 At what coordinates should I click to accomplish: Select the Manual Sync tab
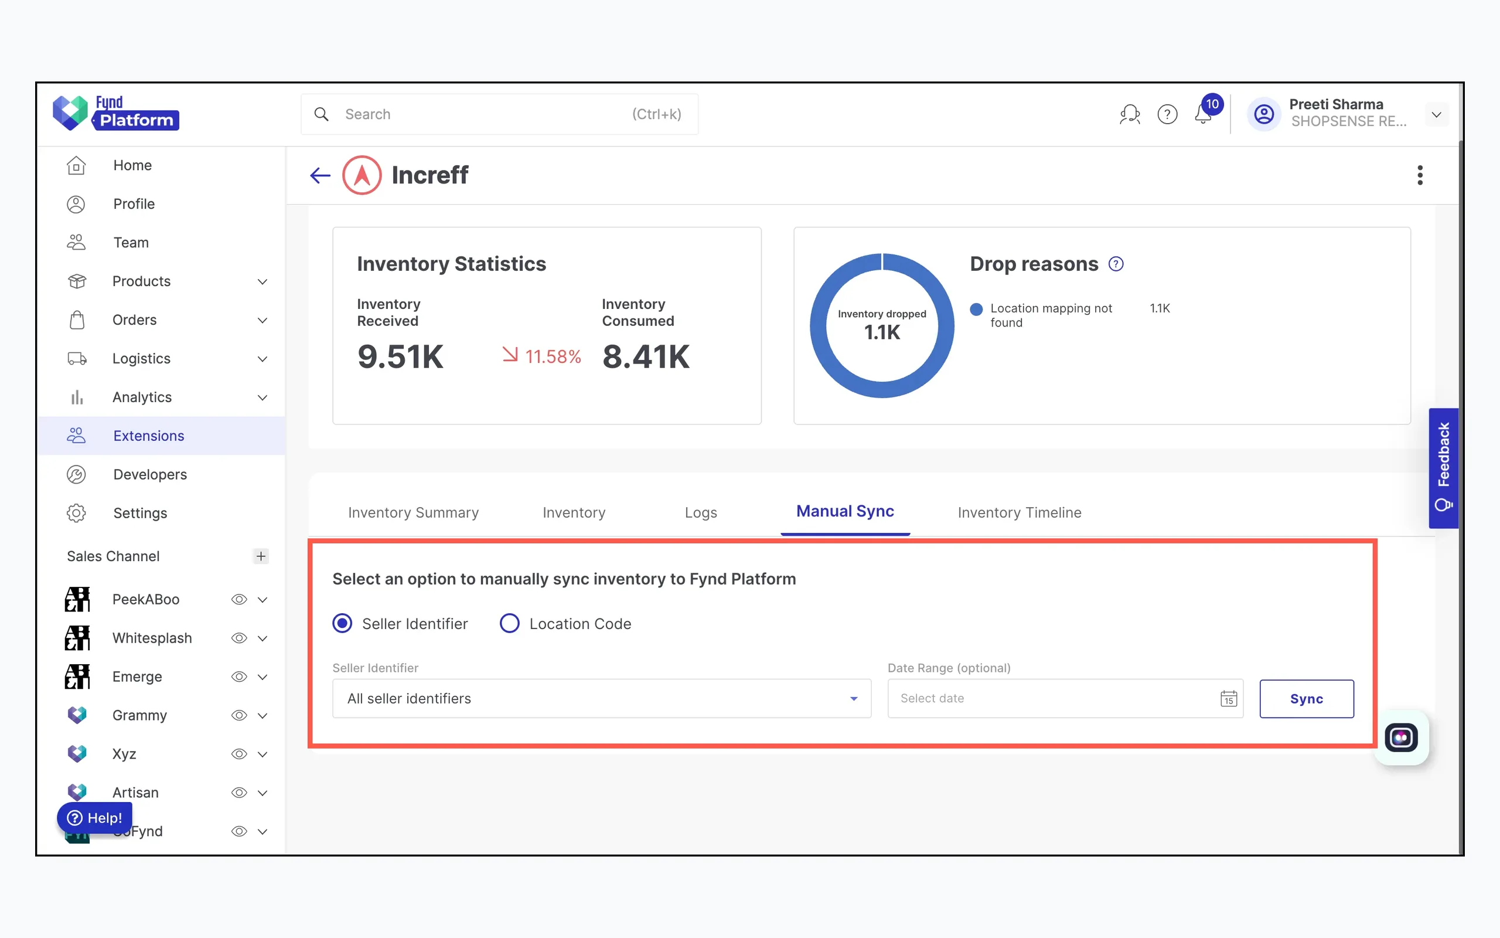click(845, 511)
